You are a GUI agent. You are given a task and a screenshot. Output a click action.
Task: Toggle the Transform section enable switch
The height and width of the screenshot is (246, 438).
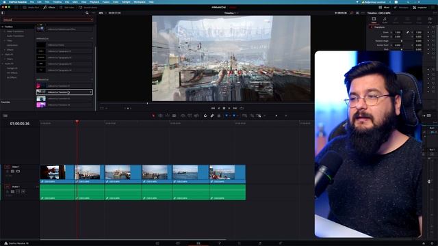coord(371,27)
